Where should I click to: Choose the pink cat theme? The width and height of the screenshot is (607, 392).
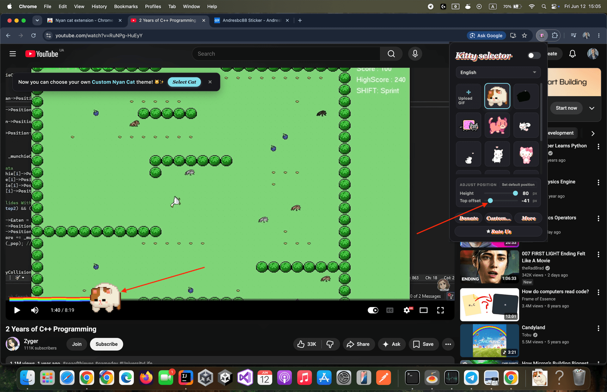(497, 125)
